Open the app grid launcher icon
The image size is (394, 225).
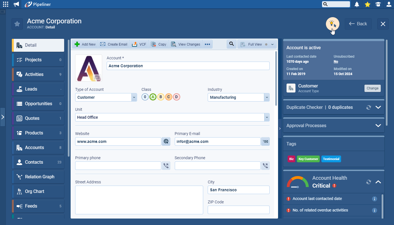click(x=6, y=4)
